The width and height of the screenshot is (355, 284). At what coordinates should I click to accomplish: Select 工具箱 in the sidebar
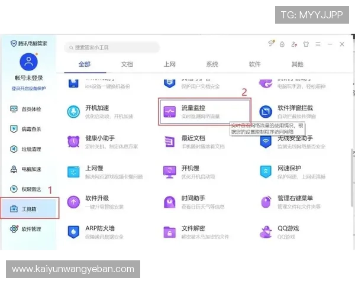tap(30, 208)
